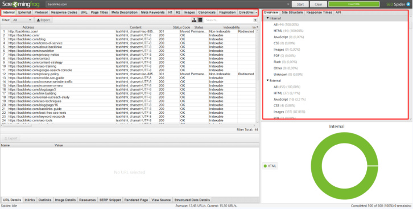Open the Filter All dropdown
Screen dimensions: 413x209
(x=22, y=20)
